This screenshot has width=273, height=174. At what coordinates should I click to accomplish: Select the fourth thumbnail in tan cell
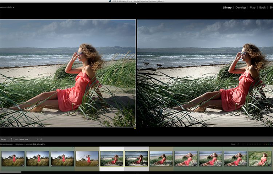coord(87,158)
